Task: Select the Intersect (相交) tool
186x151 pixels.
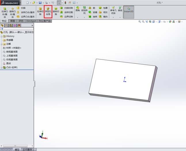Action: (x=103, y=12)
